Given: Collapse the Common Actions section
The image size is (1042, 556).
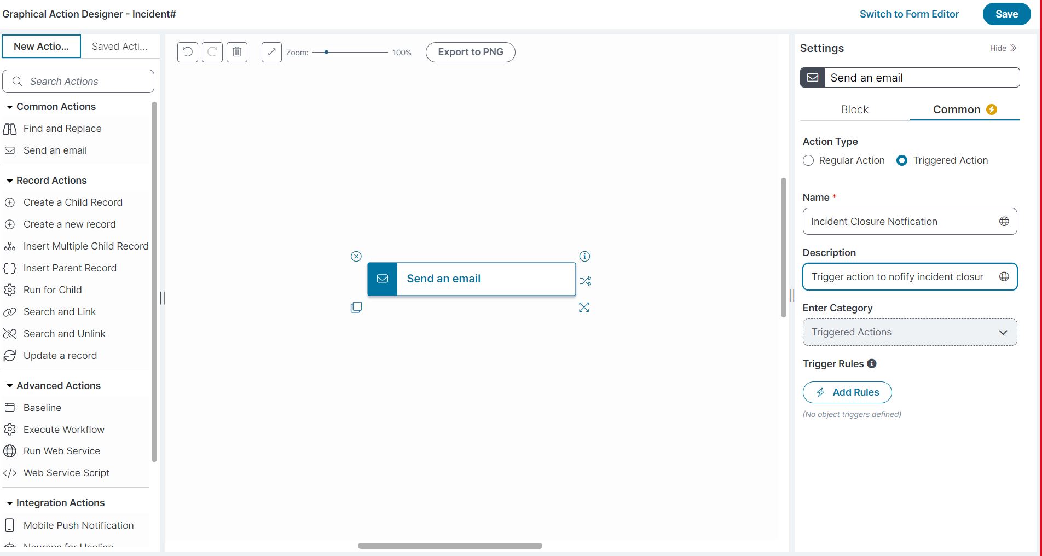Looking at the screenshot, I should click(9, 106).
